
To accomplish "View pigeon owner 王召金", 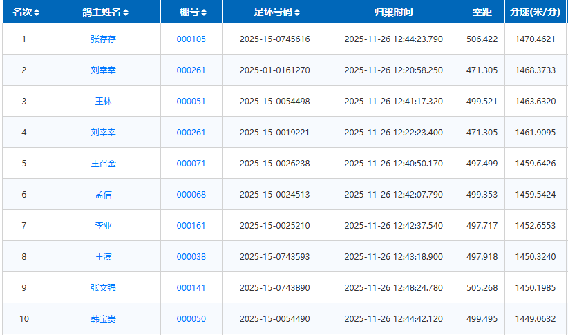I will 103,164.
